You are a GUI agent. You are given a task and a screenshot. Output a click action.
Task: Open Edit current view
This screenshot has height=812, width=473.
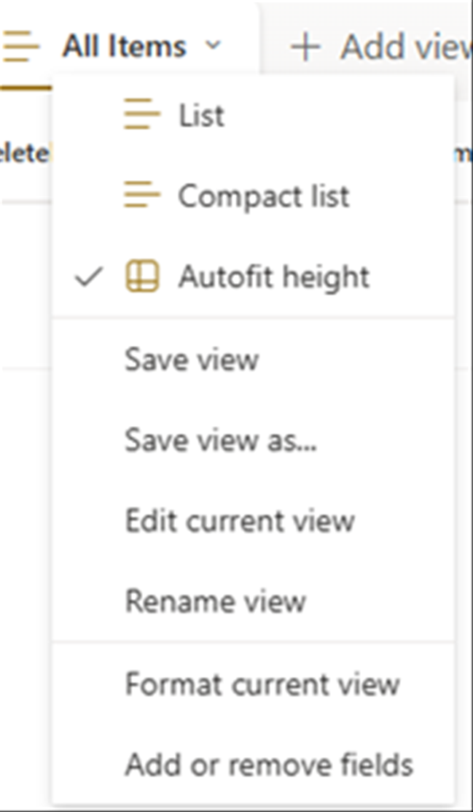pos(253,520)
